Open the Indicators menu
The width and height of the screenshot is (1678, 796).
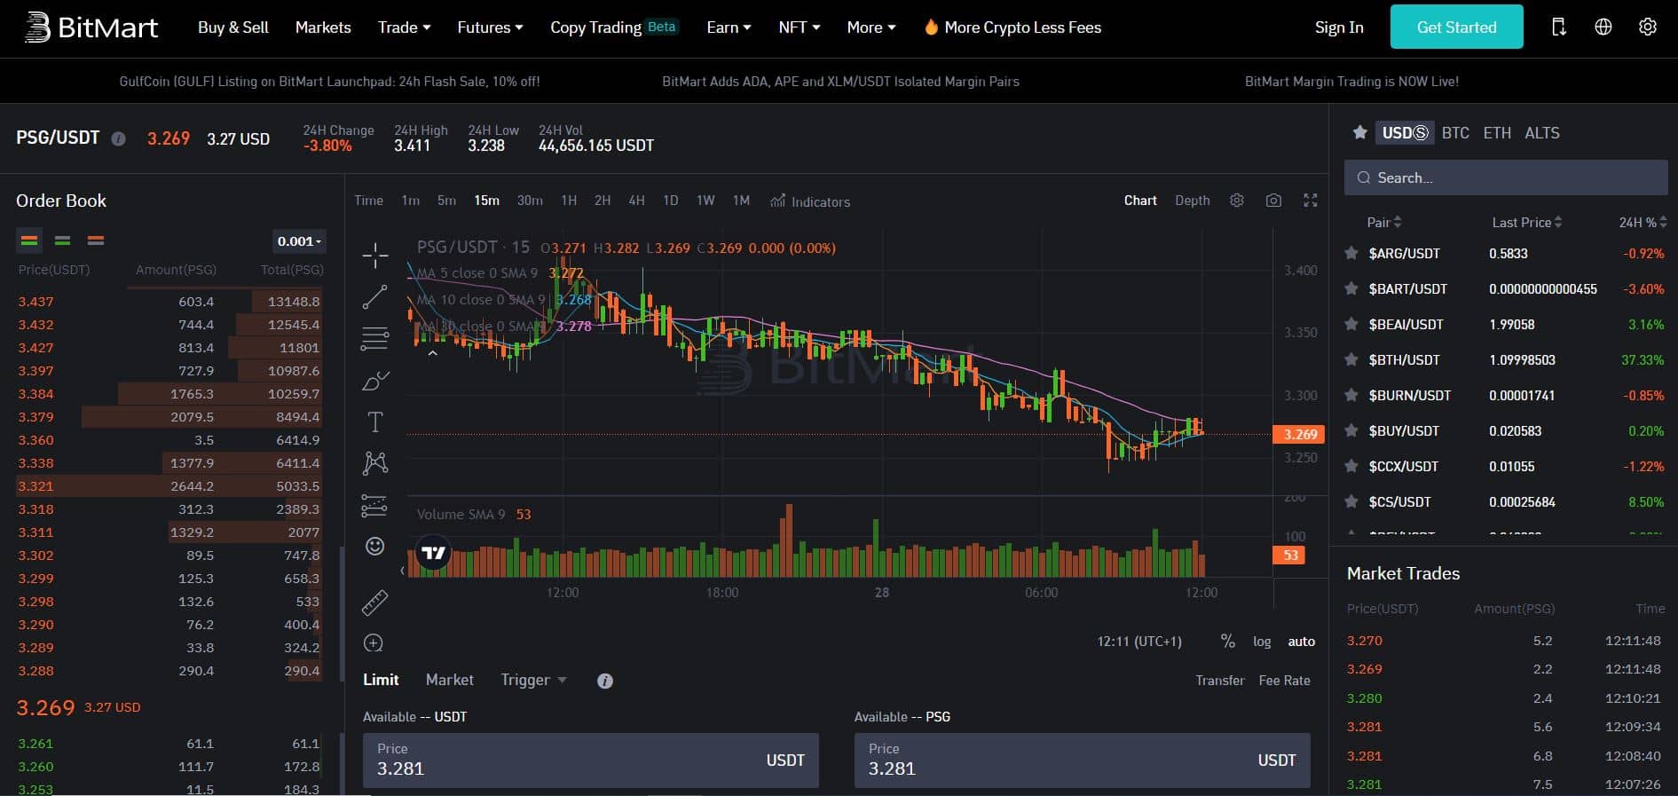coord(810,201)
